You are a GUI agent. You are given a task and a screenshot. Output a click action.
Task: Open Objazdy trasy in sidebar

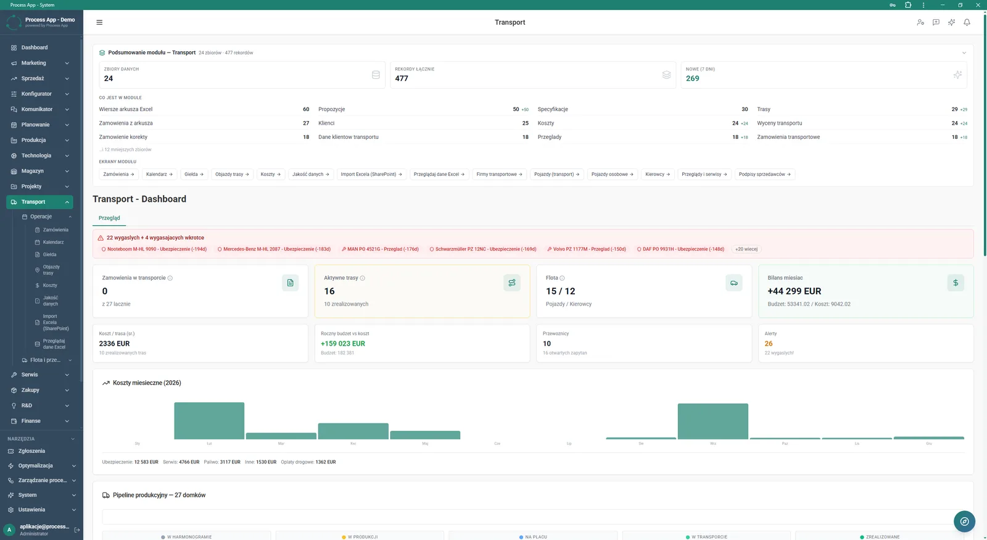click(51, 270)
